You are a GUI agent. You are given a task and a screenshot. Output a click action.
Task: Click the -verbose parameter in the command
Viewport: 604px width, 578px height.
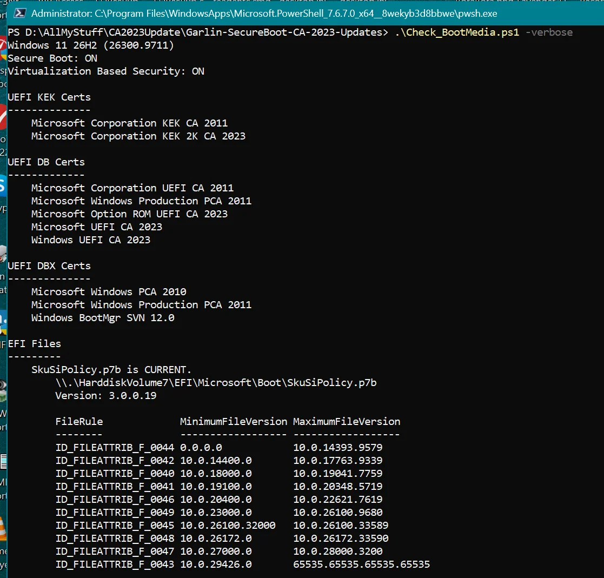point(549,32)
